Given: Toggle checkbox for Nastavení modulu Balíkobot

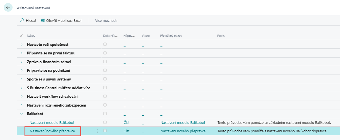Looking at the screenshot, I should [105, 122].
